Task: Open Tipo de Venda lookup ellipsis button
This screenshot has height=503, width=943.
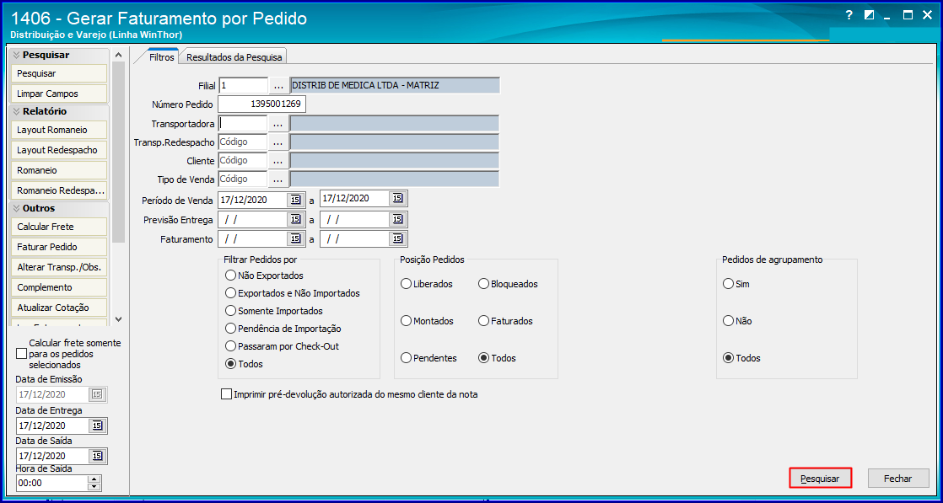Action: point(278,179)
